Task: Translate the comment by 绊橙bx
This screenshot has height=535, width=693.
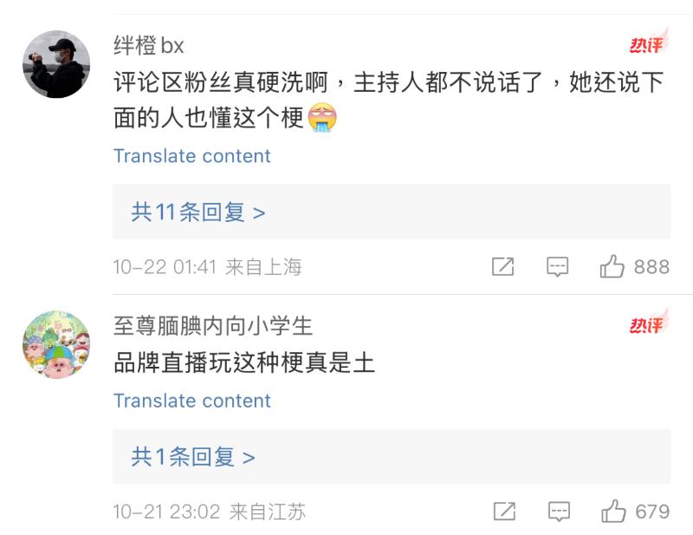Action: pyautogui.click(x=191, y=156)
